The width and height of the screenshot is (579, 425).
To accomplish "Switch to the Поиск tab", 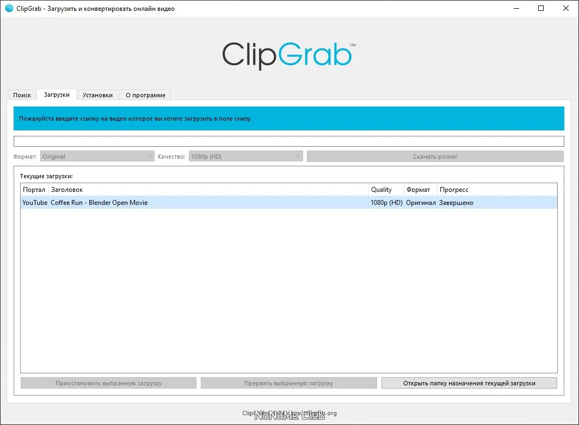I will [x=22, y=95].
